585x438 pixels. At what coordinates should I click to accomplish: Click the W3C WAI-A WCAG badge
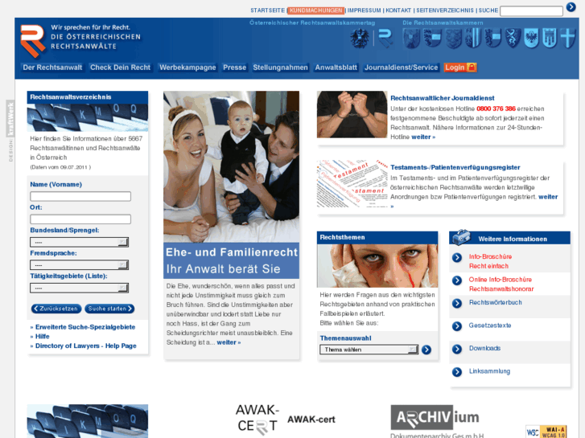point(546,432)
